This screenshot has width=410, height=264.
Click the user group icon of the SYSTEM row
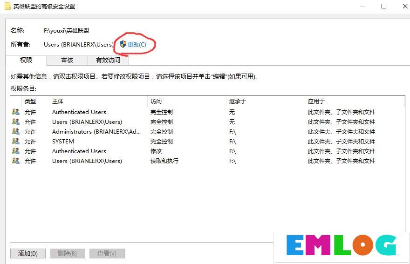[x=16, y=141]
